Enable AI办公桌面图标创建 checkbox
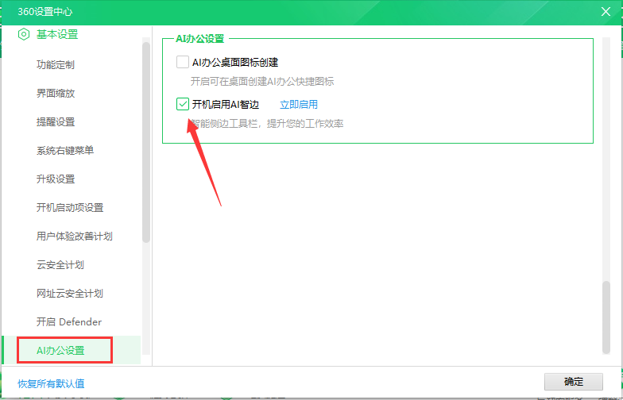 click(183, 62)
